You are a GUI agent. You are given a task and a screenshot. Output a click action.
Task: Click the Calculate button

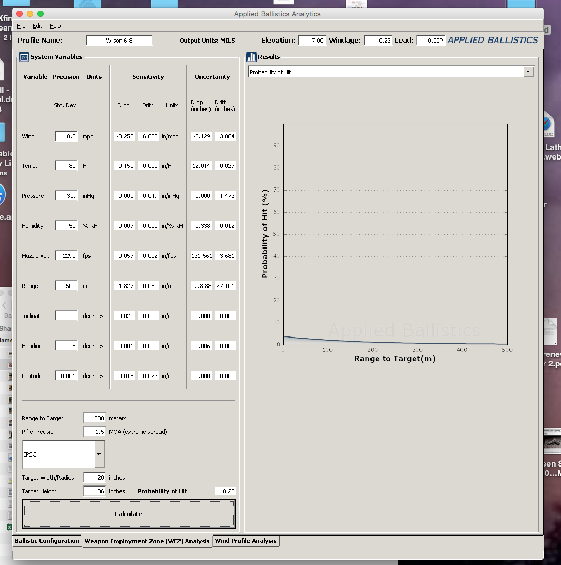[x=128, y=514]
